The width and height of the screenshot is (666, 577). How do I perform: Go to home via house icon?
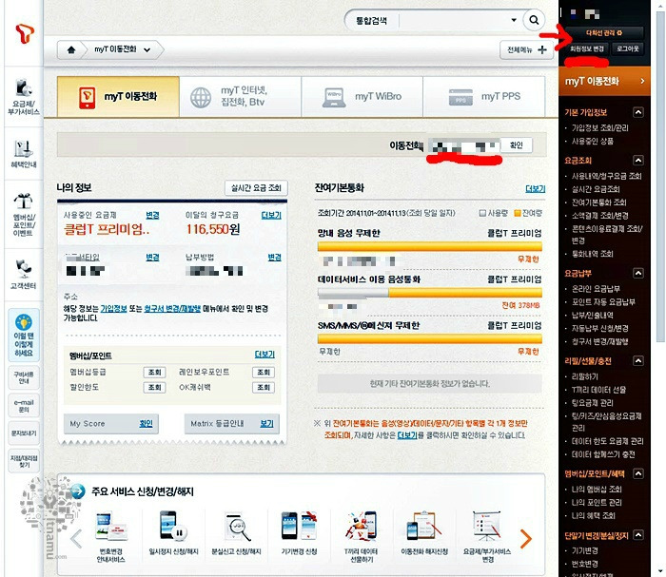(71, 50)
